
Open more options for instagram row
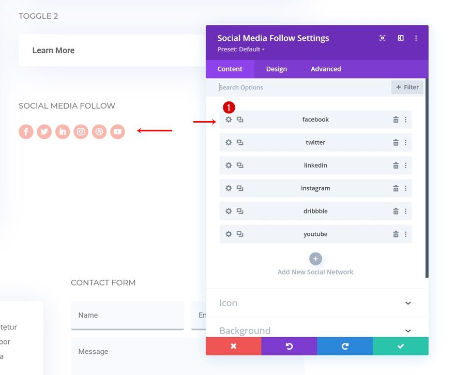406,188
